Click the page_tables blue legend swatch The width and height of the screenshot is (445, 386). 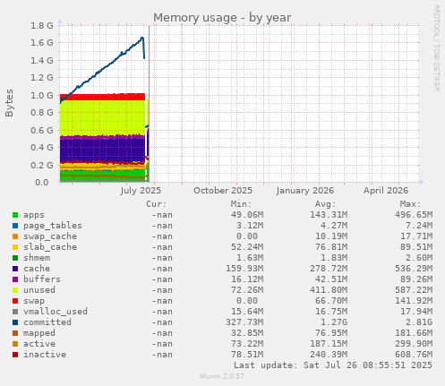pyautogui.click(x=15, y=226)
